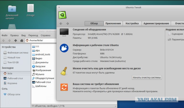Click the Ubuntu Tweak logo icon
184x108 pixels.
pos(62,15)
